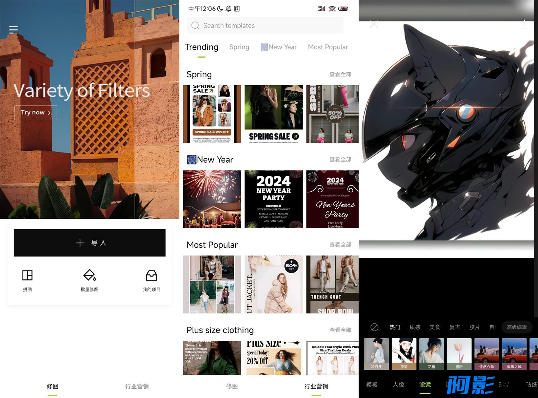Select 行业营销 tab on the home screen
This screenshot has width=538, height=398.
pos(137,387)
